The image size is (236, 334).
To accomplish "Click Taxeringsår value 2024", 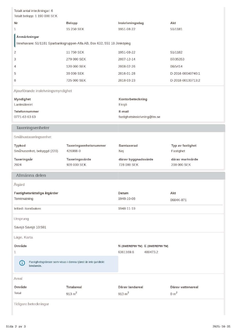I will (18, 165).
